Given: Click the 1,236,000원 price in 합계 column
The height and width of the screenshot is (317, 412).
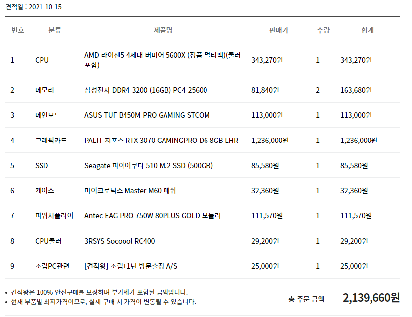Looking at the screenshot, I should [359, 141].
